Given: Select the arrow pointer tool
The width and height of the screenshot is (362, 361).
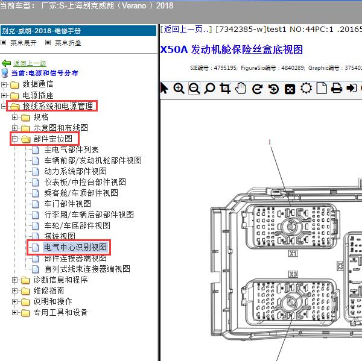Looking at the screenshot, I should (x=164, y=89).
